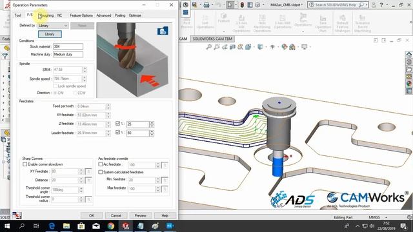The height and width of the screenshot is (232, 413).
Task: Open Help for Operation Parameters
Action: coord(165,215)
